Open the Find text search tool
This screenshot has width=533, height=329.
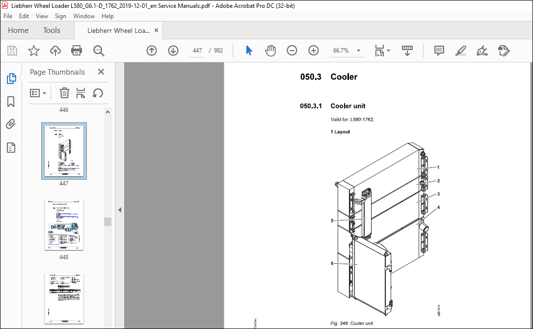coord(99,51)
